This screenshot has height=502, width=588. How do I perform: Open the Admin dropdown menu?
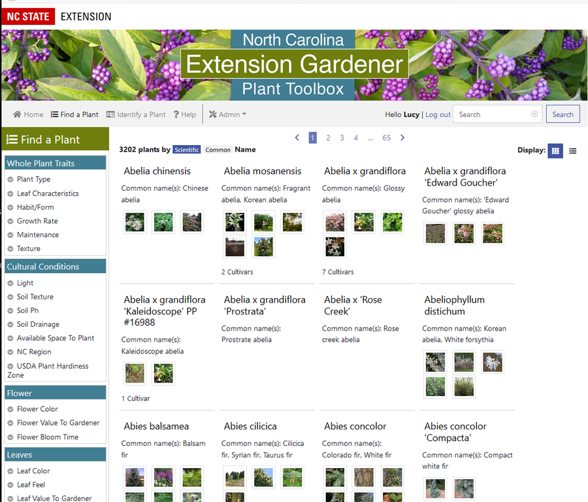click(x=227, y=114)
